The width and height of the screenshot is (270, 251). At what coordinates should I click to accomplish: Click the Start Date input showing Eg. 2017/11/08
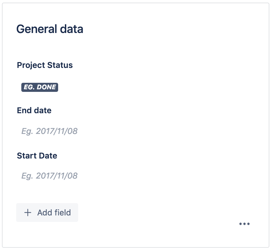49,176
